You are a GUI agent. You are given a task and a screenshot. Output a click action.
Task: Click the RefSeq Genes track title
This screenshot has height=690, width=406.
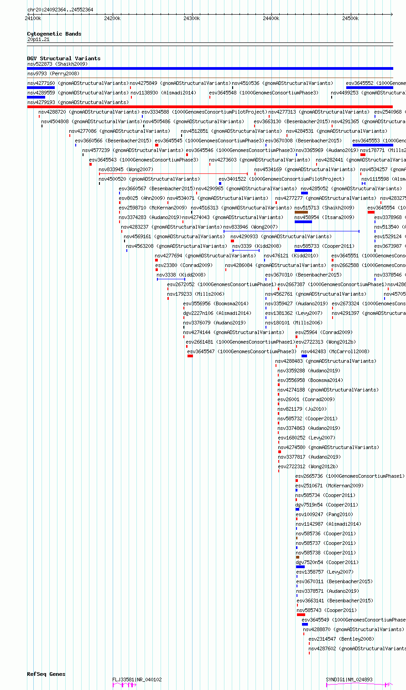click(46, 674)
